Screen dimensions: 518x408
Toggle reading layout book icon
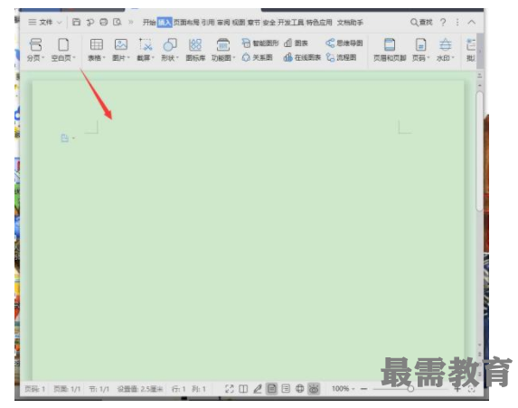243,389
